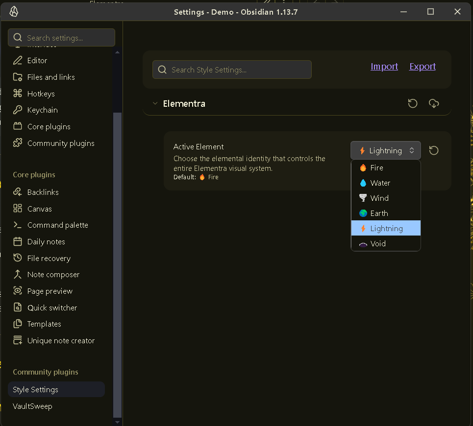Click the Quick switcher file-search icon
The image size is (473, 426).
click(18, 308)
